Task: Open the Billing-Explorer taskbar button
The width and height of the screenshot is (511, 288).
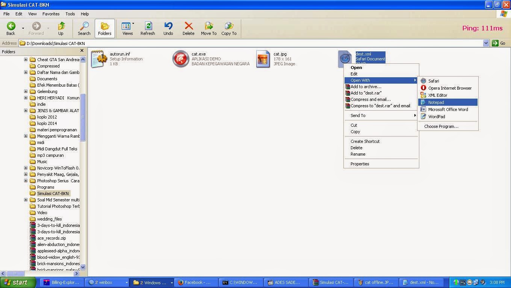Action: (x=62, y=282)
